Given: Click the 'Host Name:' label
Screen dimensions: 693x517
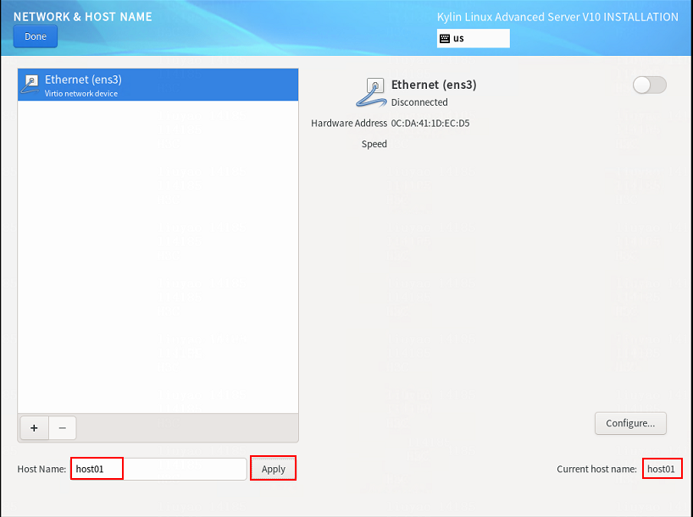Looking at the screenshot, I should [42, 469].
